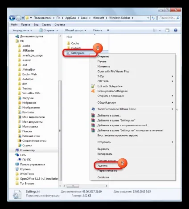
Task: Open the view options dropdown arrow
Action: click(x=160, y=30)
